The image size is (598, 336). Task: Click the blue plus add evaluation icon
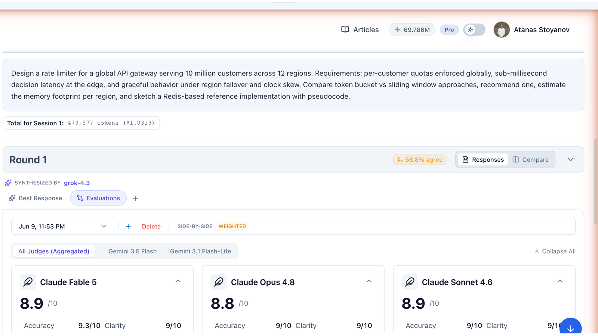coord(128,226)
